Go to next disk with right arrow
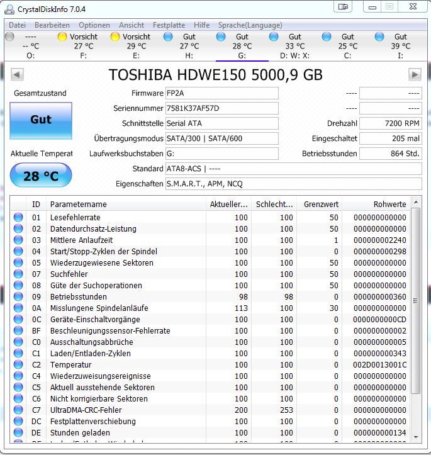This screenshot has height=455, width=431. tap(415, 75)
